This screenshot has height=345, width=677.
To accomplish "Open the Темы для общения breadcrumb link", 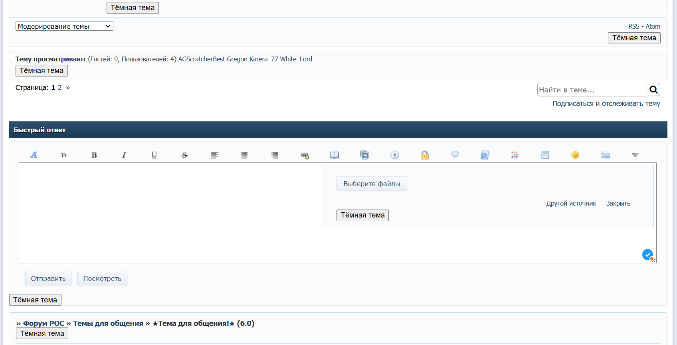I will pos(108,323).
